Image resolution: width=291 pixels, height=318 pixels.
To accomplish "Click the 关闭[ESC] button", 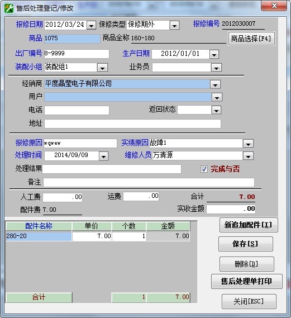I will (249, 301).
